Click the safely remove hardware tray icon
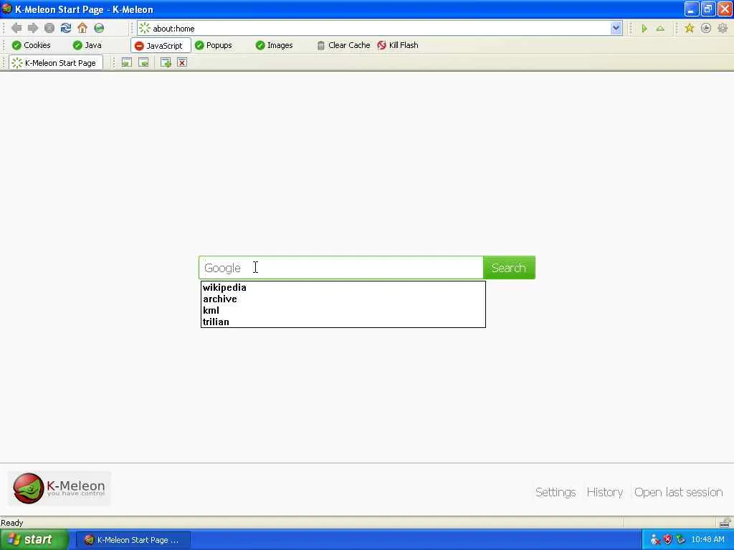The width and height of the screenshot is (734, 550). [681, 540]
